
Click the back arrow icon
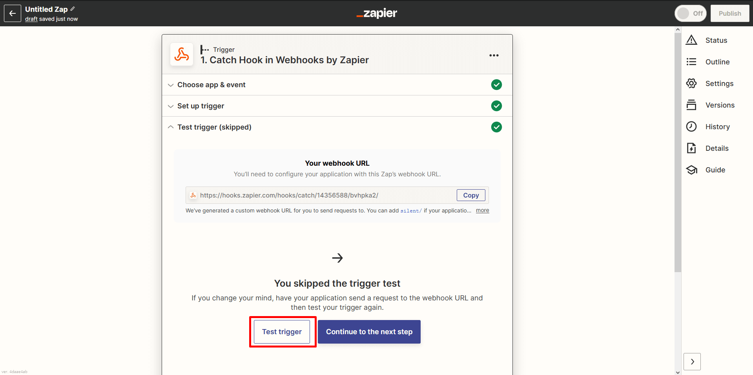[x=13, y=13]
